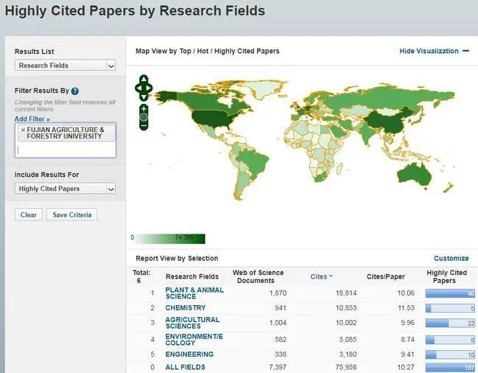478x373 pixels.
Task: Click the 75,958 cites value
Action: click(346, 367)
